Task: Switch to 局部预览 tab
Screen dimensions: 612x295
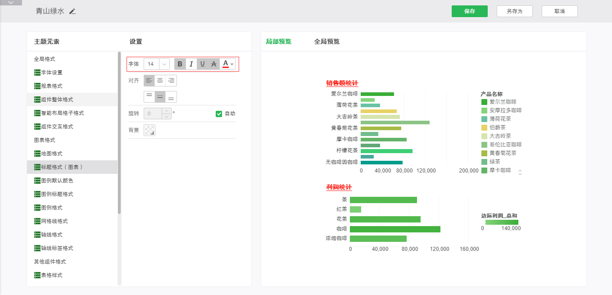Action: coord(278,41)
